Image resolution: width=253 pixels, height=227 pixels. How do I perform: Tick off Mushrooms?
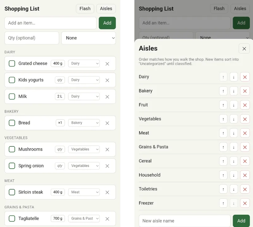click(x=12, y=149)
